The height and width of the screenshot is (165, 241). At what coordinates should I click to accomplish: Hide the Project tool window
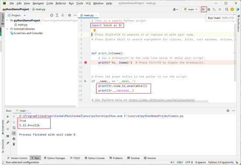[75, 15]
